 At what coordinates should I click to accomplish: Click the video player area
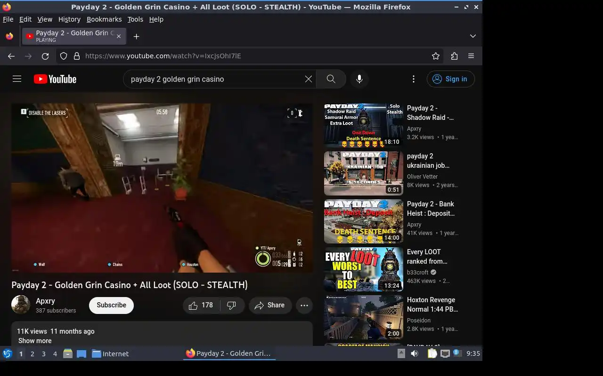[x=162, y=188]
